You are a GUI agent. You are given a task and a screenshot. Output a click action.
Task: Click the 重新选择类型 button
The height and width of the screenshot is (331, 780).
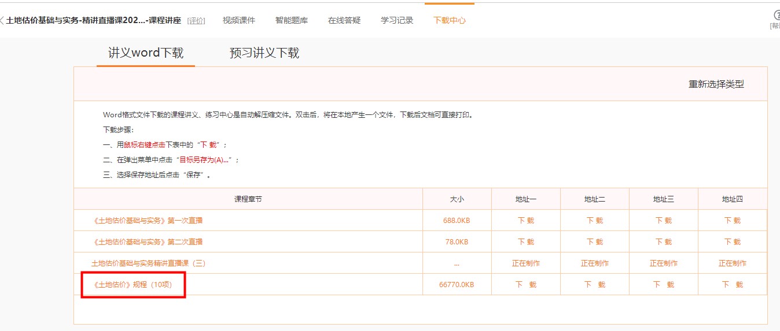(x=716, y=84)
